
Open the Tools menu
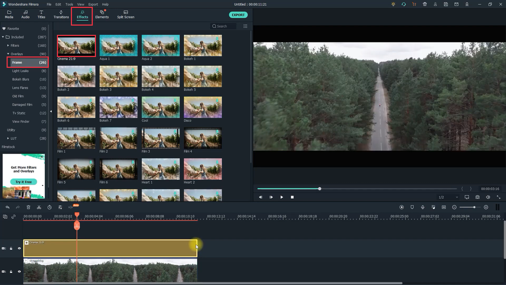pyautogui.click(x=69, y=4)
